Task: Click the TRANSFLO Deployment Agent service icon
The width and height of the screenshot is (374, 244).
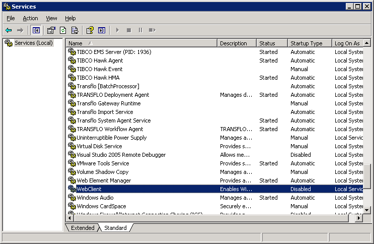Action: click(x=72, y=95)
